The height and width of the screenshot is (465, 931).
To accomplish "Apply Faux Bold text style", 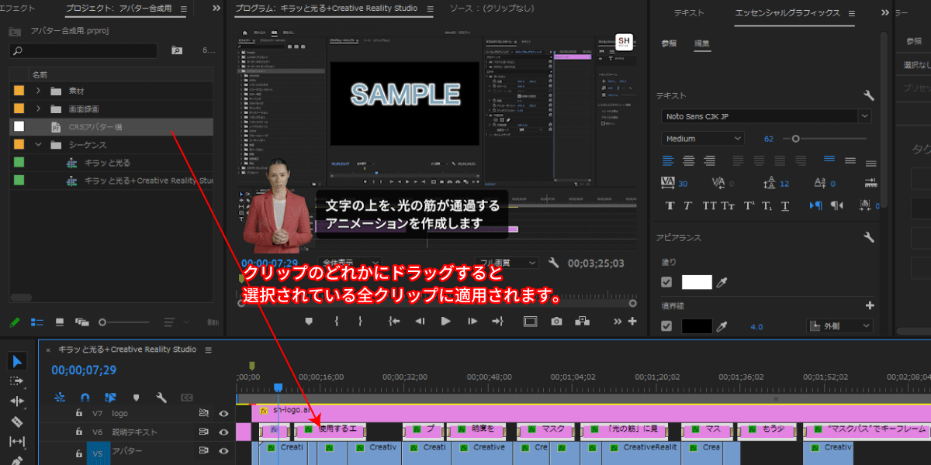I will click(670, 205).
